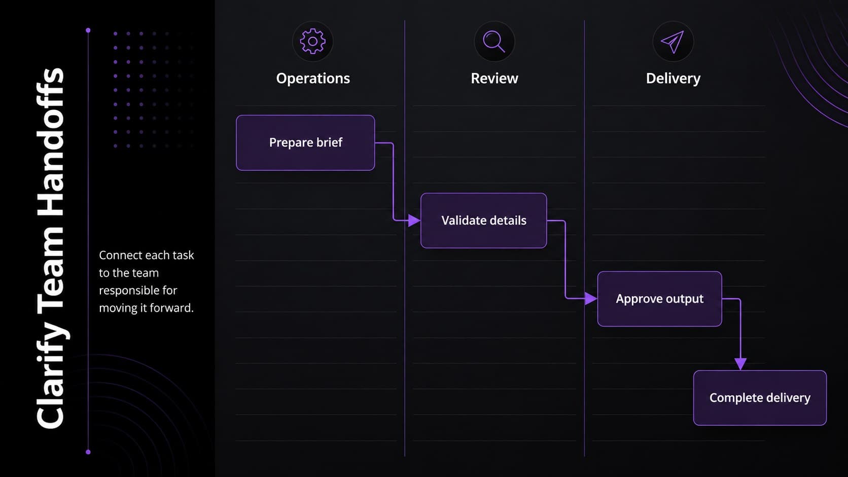Viewport: 848px width, 477px height.
Task: Click the 'Connect each task' description text
Action: [146, 281]
